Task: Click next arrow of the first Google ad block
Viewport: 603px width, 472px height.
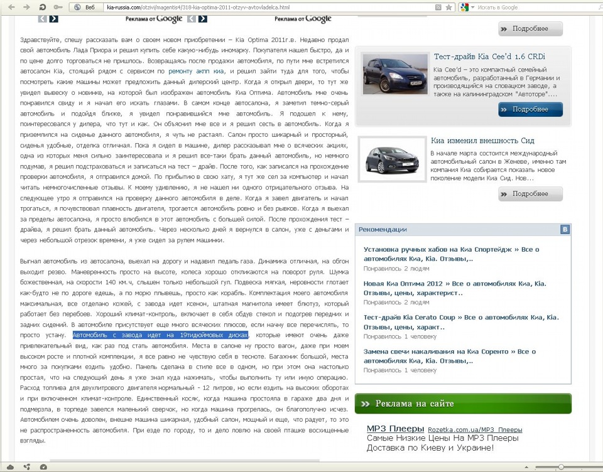Action: click(54, 18)
